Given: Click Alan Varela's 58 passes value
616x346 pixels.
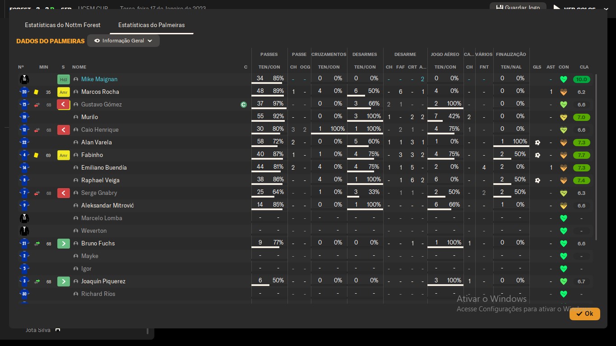Looking at the screenshot, I should (x=260, y=142).
